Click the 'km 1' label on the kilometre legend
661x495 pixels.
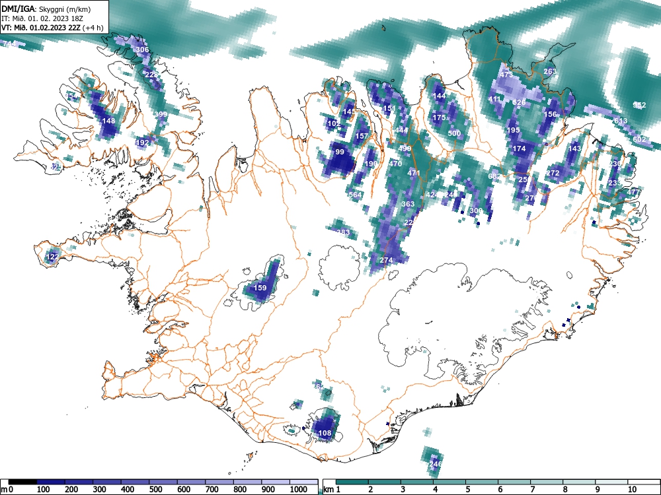(x=332, y=490)
